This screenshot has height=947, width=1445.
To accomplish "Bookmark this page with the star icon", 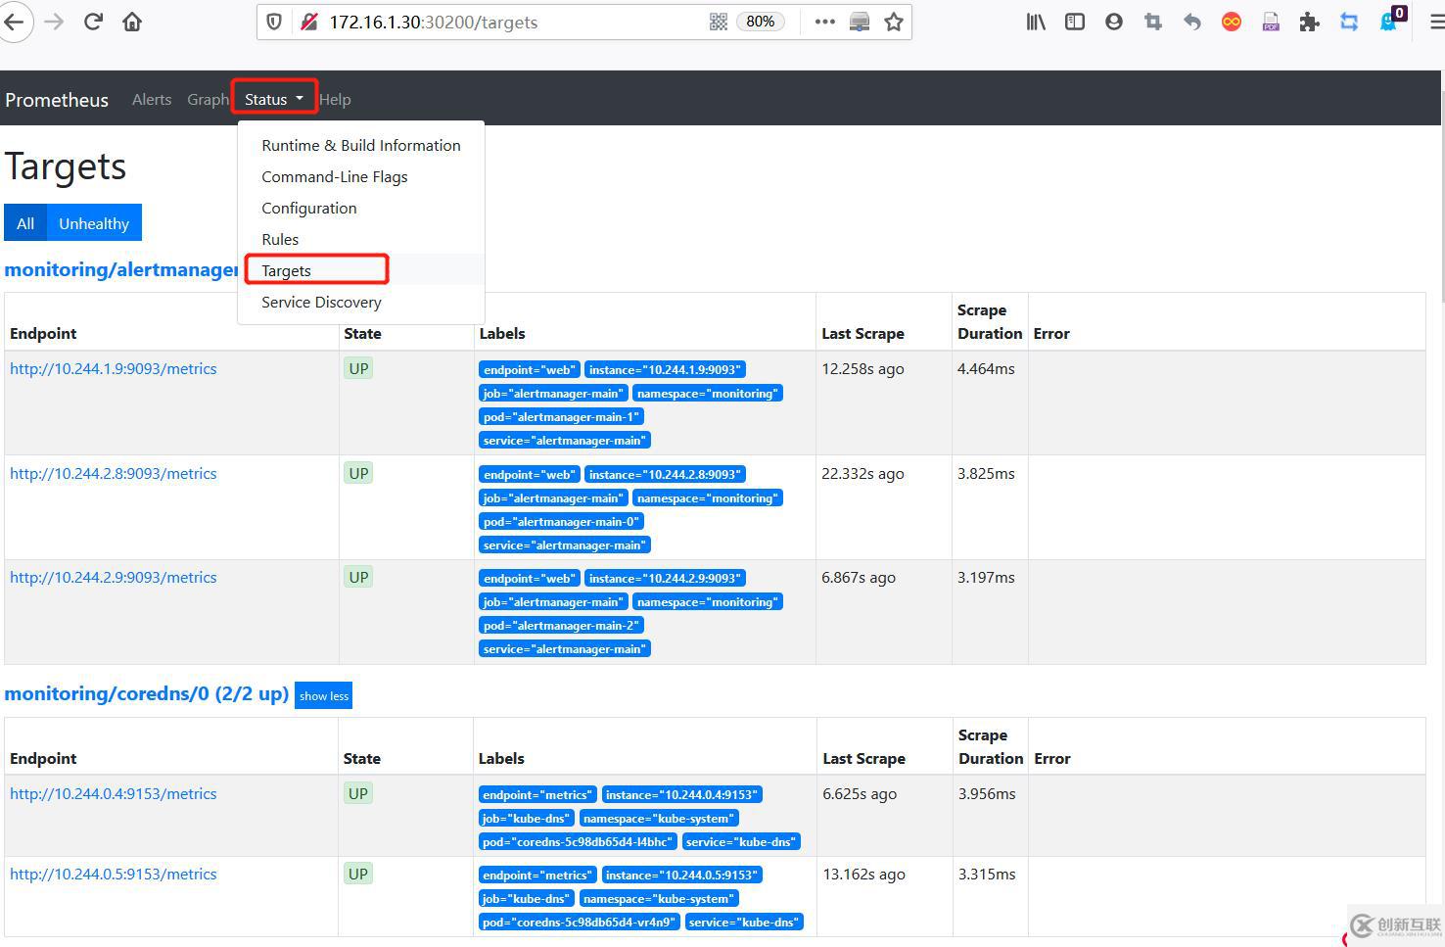I will (x=893, y=22).
